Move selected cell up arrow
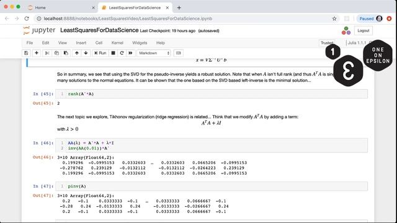This screenshot has width=397, height=223. 77,53
